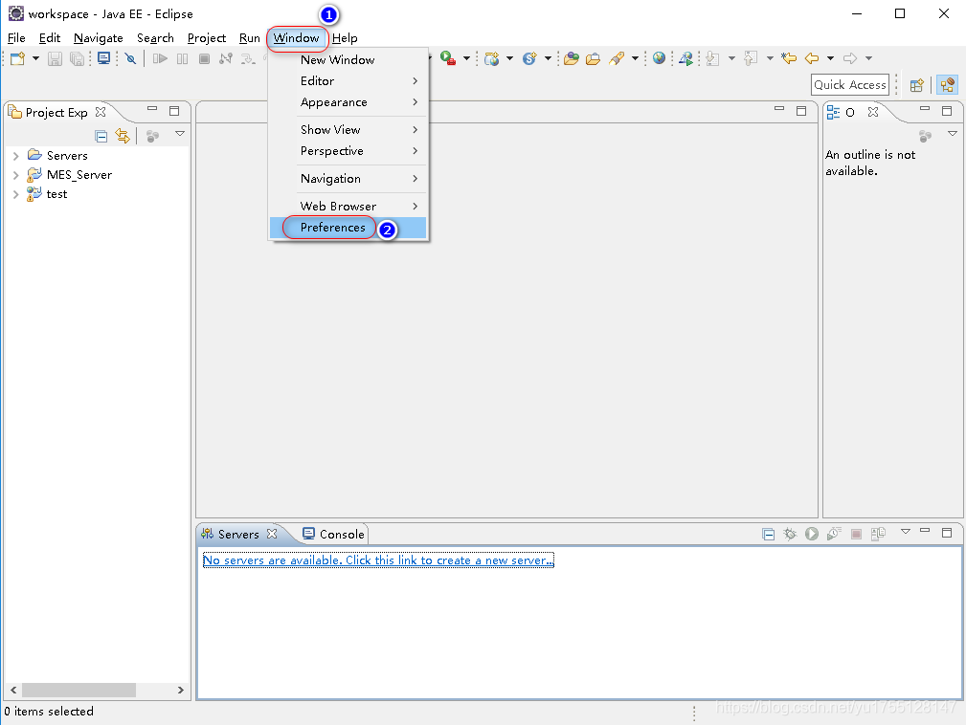
Task: Click the Skip All Breakpoints icon
Action: (130, 58)
